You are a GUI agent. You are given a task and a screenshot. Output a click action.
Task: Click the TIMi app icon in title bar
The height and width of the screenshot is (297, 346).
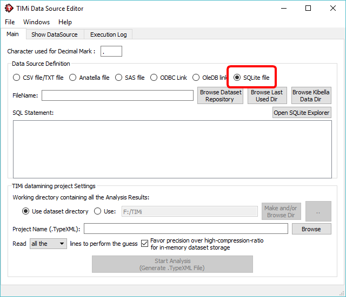tap(9, 9)
